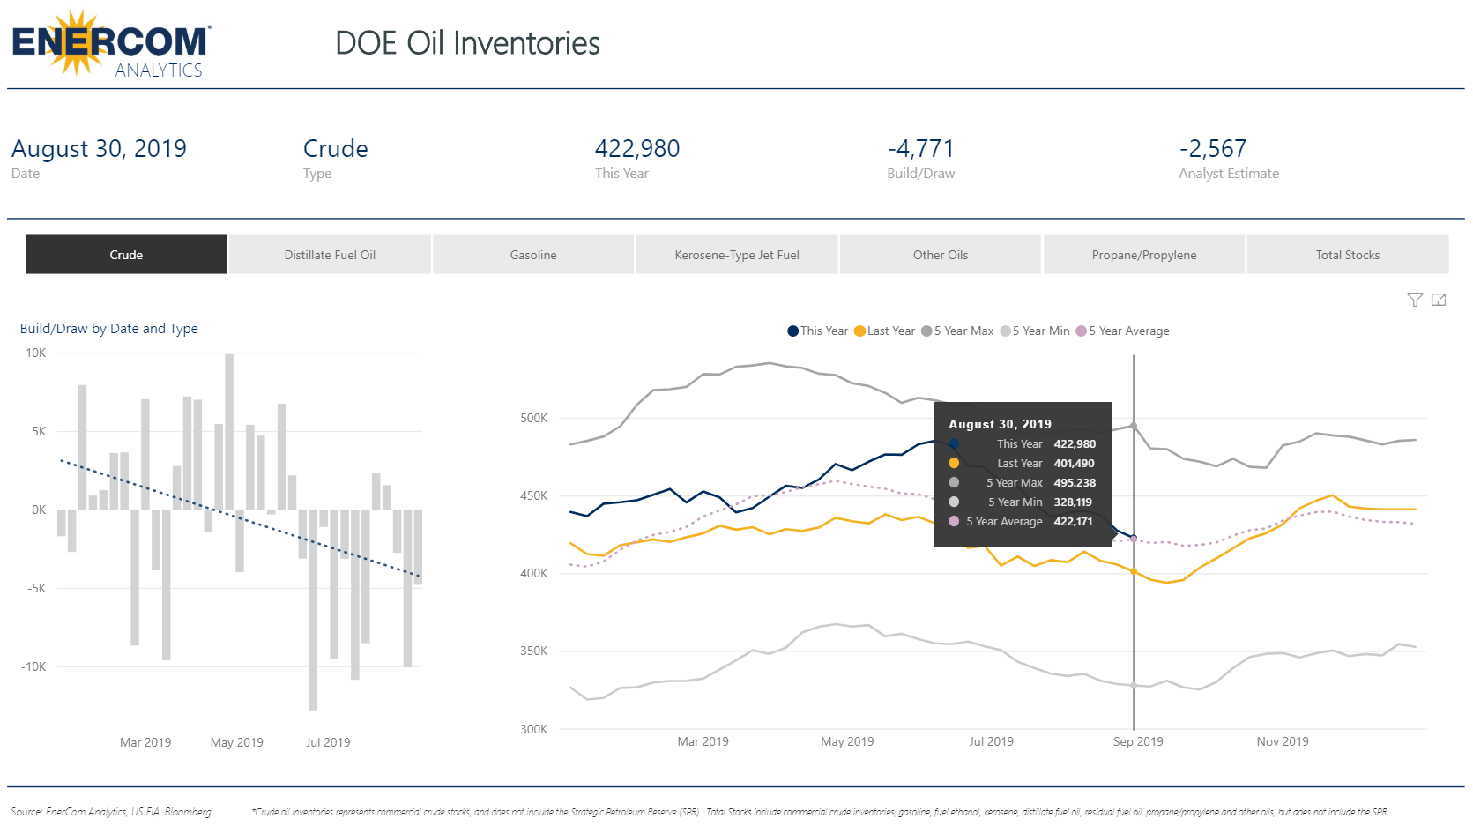Select the Crude tab
This screenshot has width=1473, height=826.
coord(126,255)
